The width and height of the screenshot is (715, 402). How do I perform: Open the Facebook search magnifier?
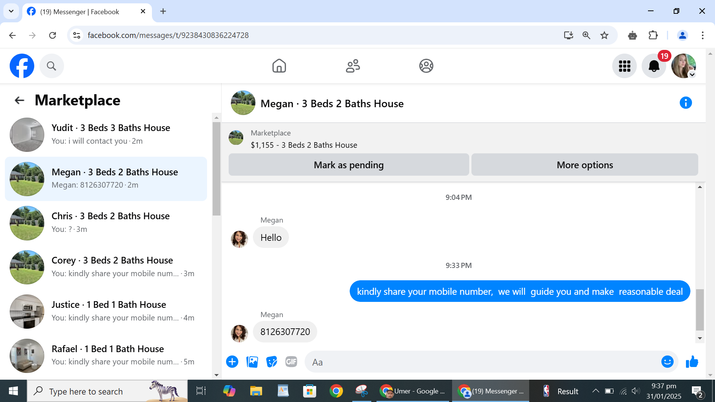pyautogui.click(x=51, y=66)
